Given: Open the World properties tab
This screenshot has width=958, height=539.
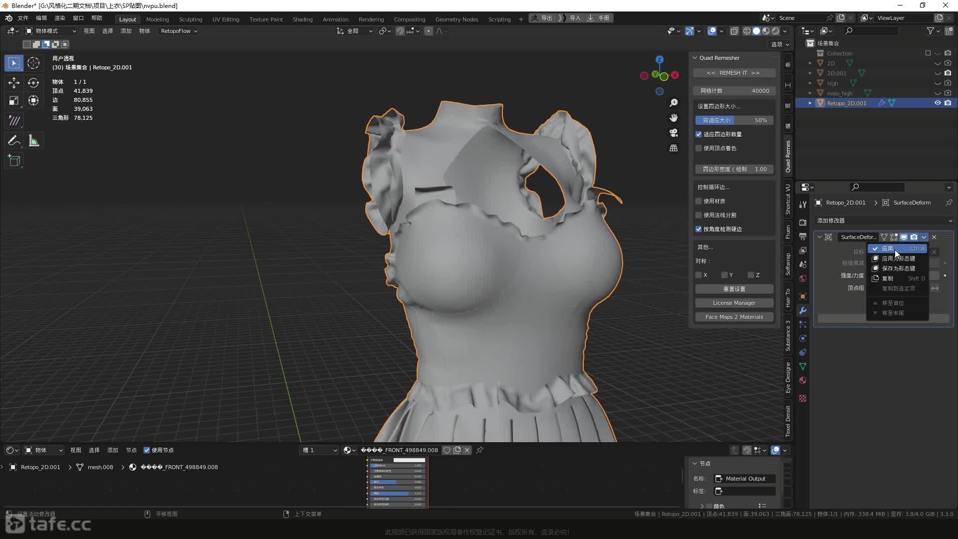Looking at the screenshot, I should click(x=803, y=278).
